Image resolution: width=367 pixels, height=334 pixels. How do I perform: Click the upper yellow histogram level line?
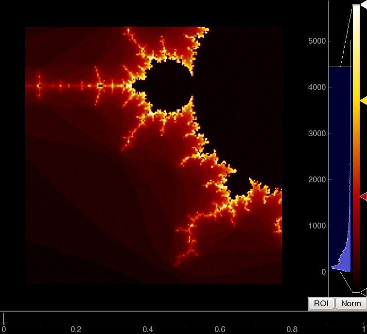coord(340,67)
